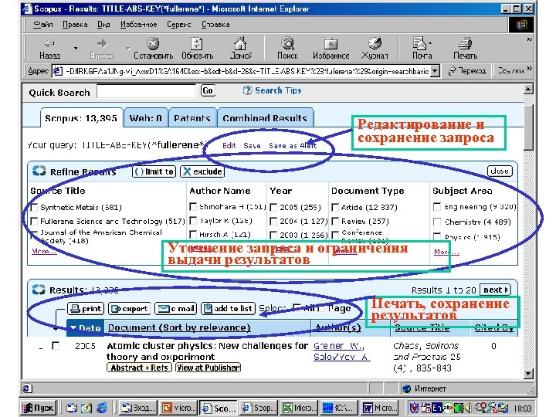Click the Abstract + Refs button

139,368
